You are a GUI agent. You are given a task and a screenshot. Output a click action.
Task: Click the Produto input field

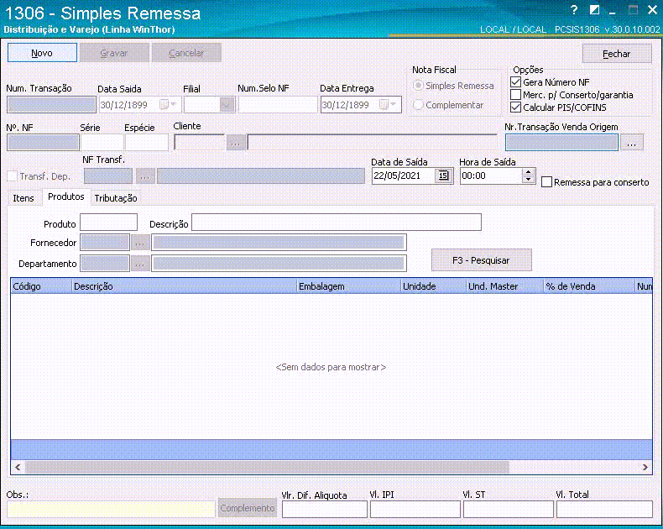(x=108, y=223)
